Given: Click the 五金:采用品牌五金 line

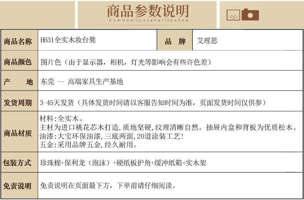Looking at the screenshot, I should 88,145.
